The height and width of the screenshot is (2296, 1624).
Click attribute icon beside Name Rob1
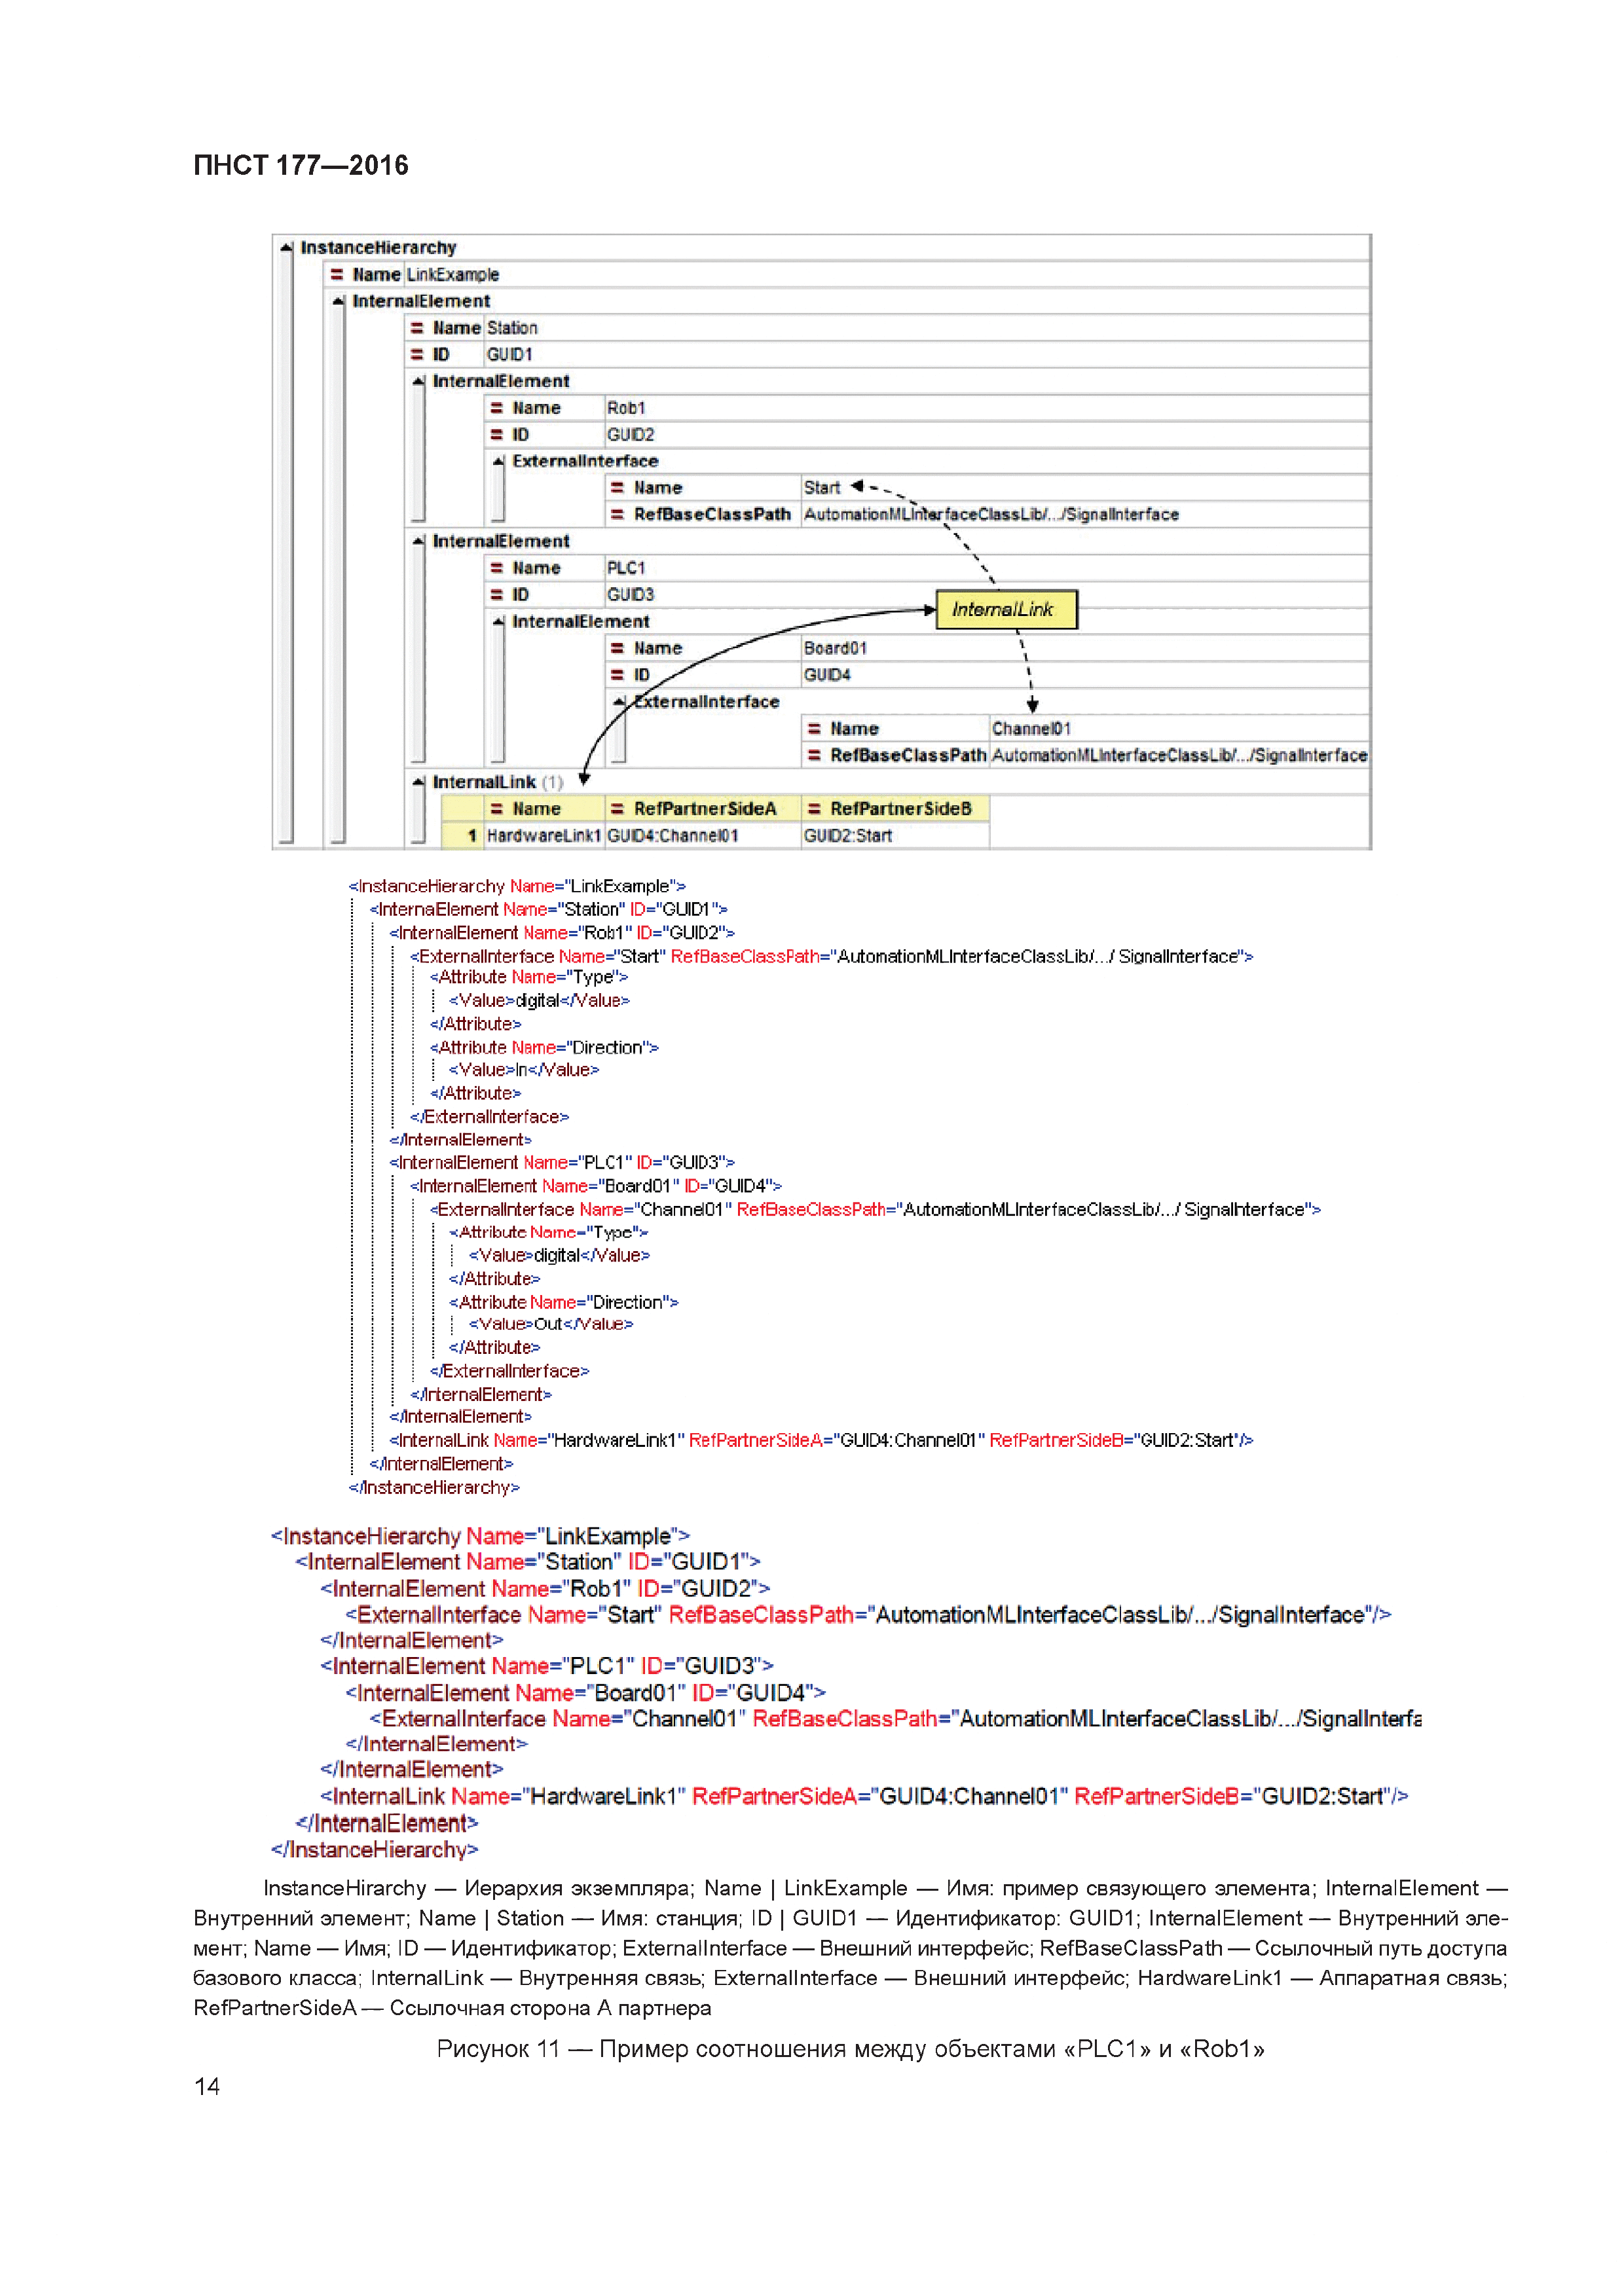coord(497,408)
